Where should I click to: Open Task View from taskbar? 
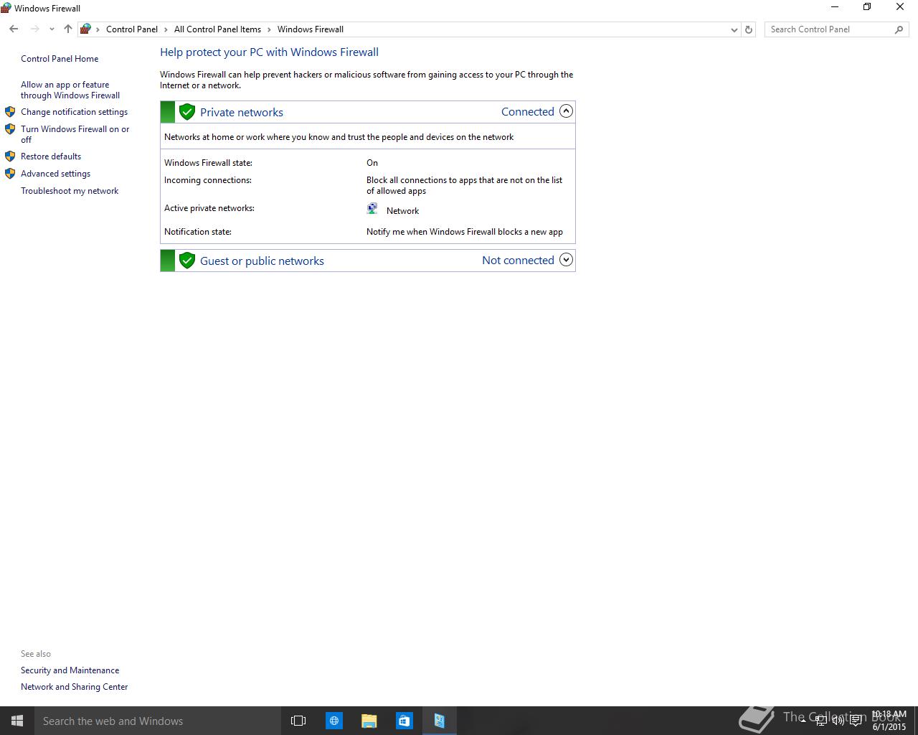pyautogui.click(x=298, y=721)
